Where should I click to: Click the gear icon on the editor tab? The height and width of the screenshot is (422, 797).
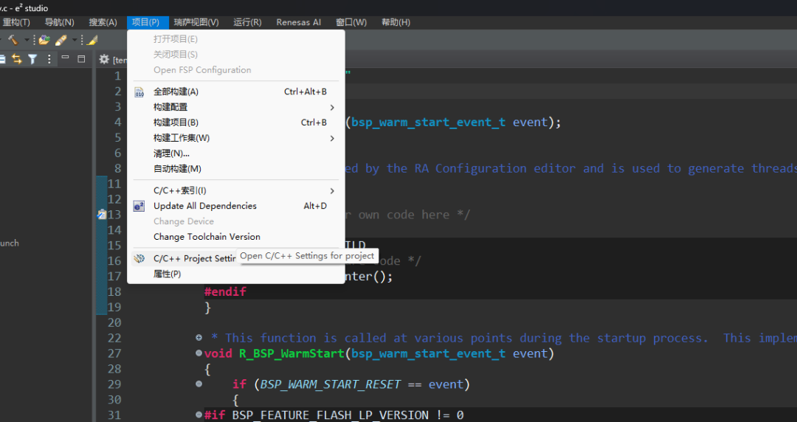tap(104, 59)
